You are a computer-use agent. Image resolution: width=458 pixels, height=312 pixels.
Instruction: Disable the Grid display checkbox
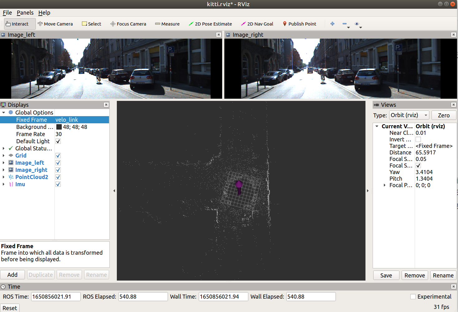coord(58,156)
